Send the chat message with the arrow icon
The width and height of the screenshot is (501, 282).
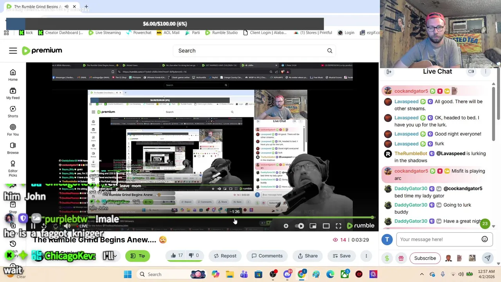point(487,258)
